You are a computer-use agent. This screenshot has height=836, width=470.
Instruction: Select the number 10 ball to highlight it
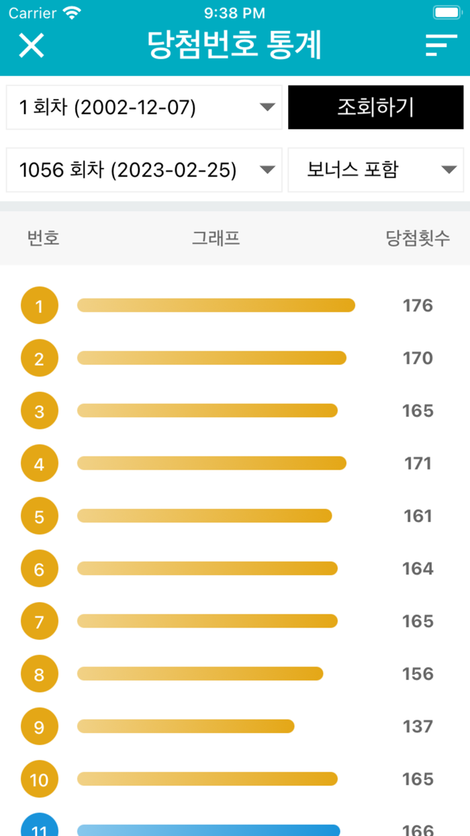tap(40, 779)
